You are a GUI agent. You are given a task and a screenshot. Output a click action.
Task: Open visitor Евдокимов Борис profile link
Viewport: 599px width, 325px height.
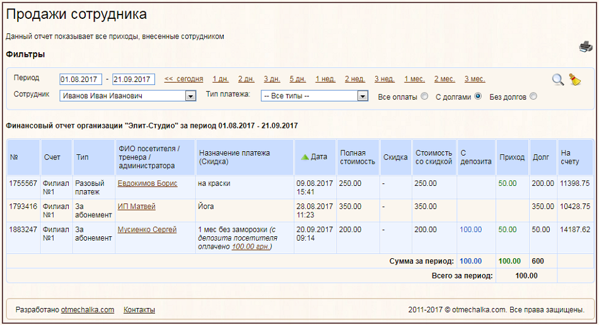click(x=148, y=183)
